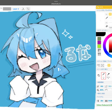Click the 100% zoom reset icon
Screen dimensions: 112x112
tap(98, 65)
